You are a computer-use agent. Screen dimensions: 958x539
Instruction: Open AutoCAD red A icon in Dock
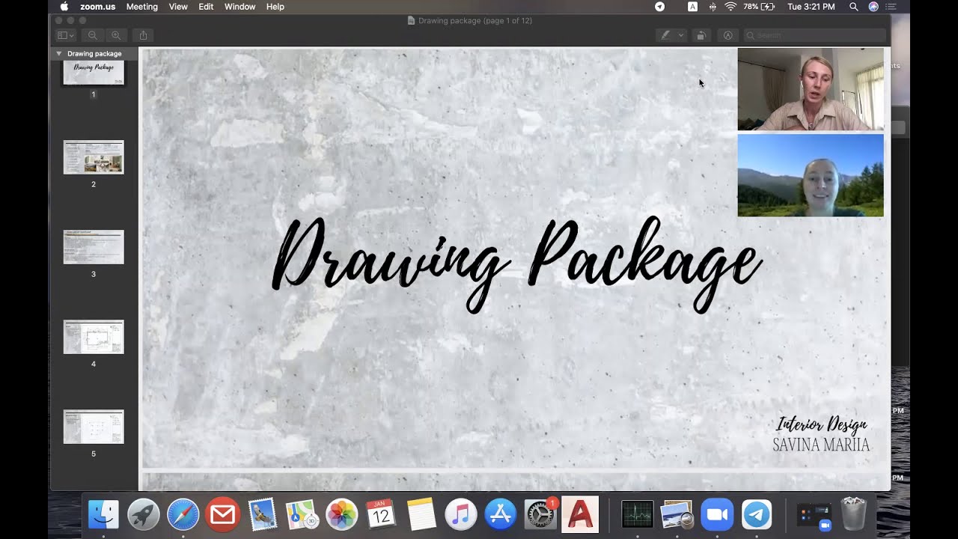[x=580, y=514]
